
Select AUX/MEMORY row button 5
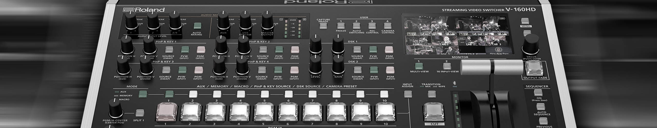point(265,94)
